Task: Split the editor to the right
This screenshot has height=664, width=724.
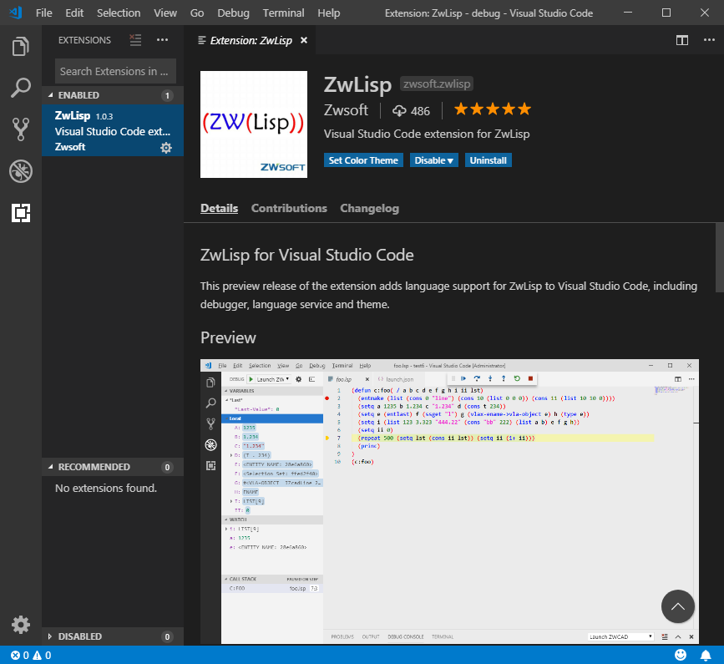Action: tap(682, 40)
